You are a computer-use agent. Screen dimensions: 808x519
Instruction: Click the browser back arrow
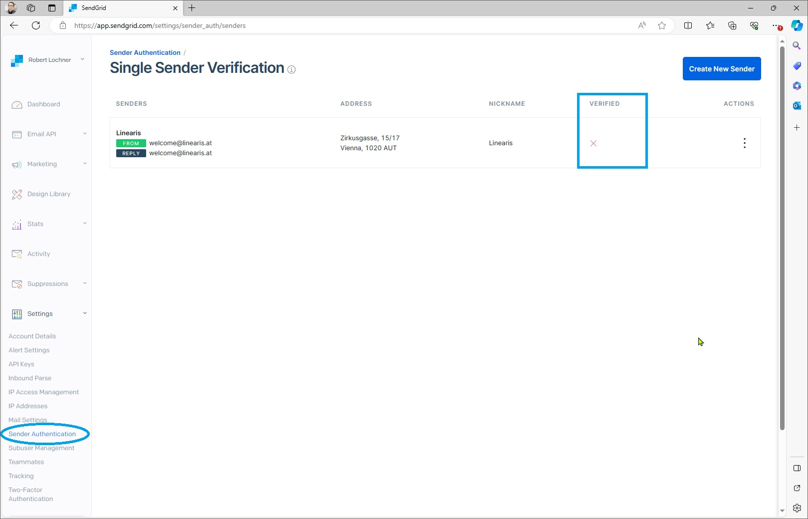click(14, 25)
